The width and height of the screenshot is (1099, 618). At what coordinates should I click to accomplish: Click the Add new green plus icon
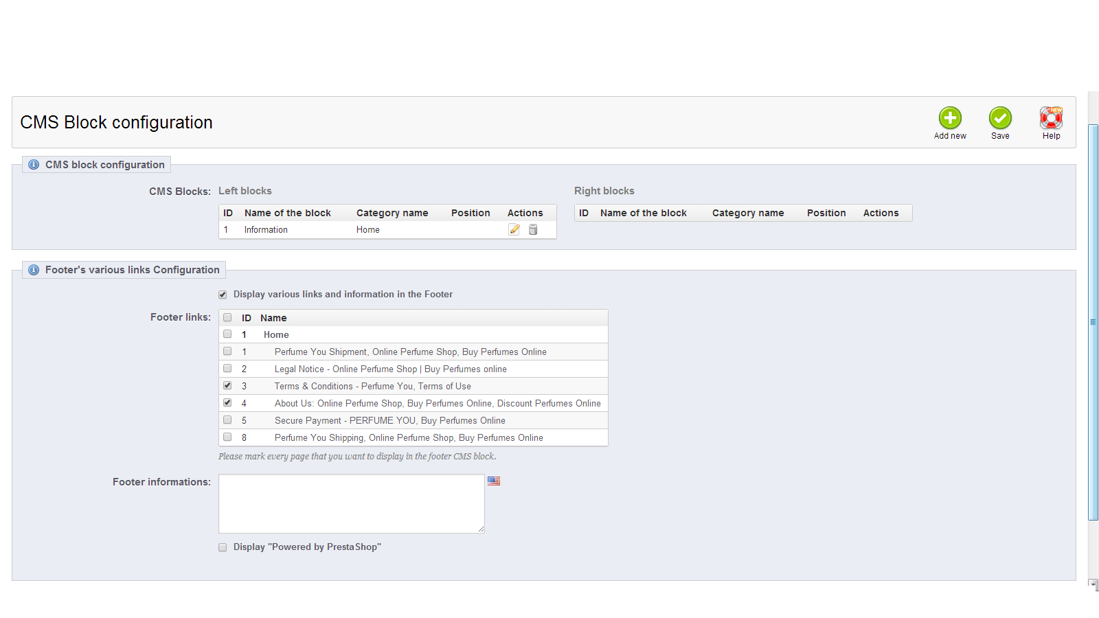point(950,118)
